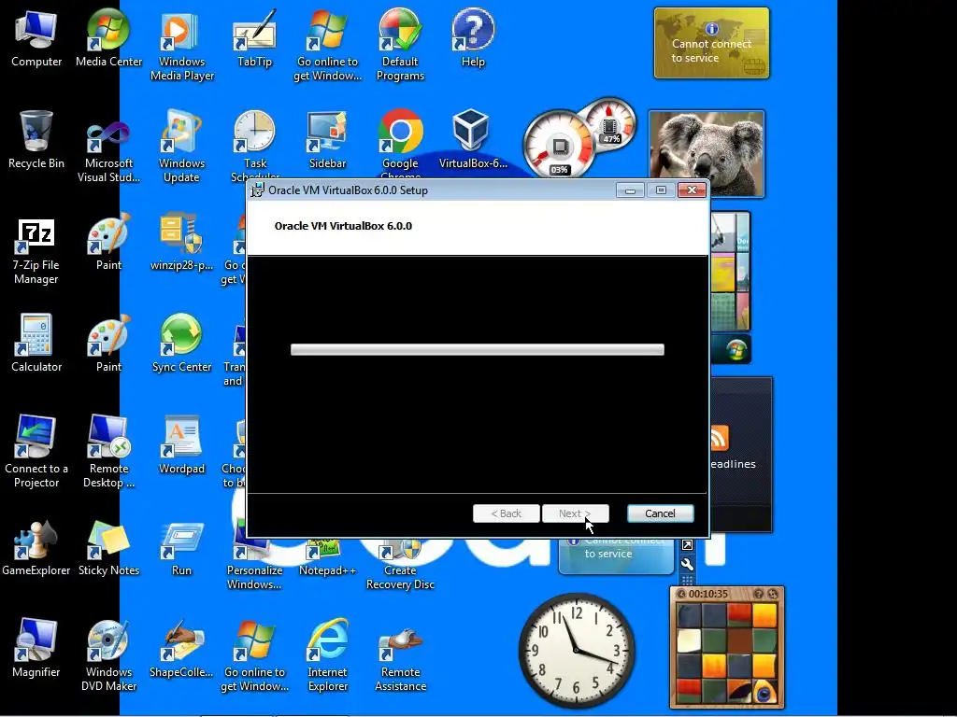957x717 pixels.
Task: Open the Computer desktop icon
Action: [36, 38]
